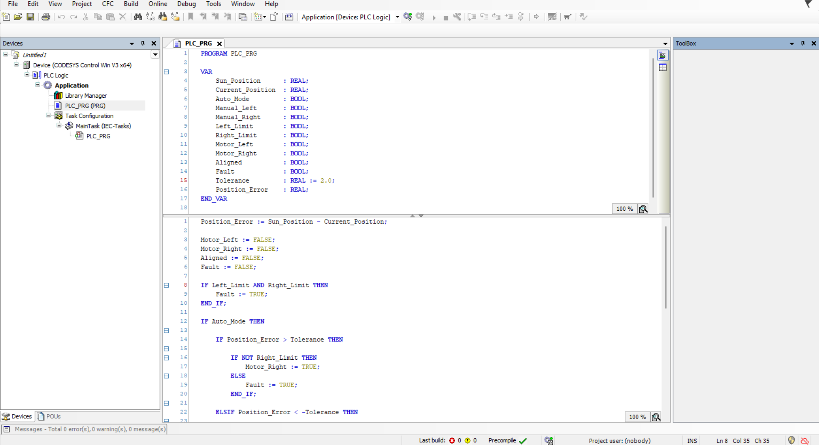Click the Print icon in the toolbar
Screen dimensions: 819x445
point(46,17)
